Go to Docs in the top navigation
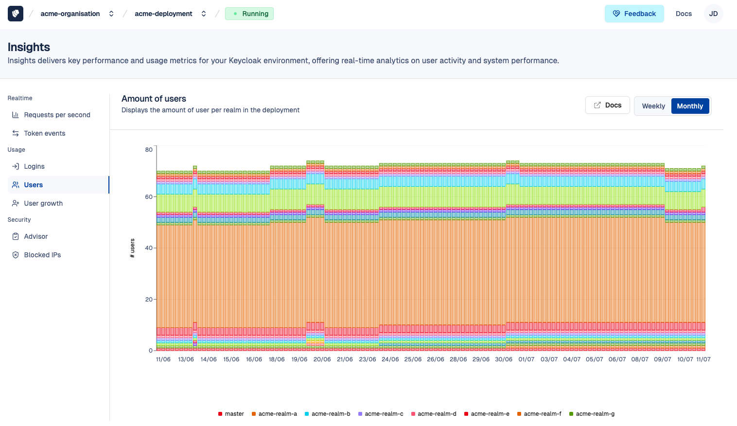Image resolution: width=737 pixels, height=426 pixels. click(x=683, y=14)
